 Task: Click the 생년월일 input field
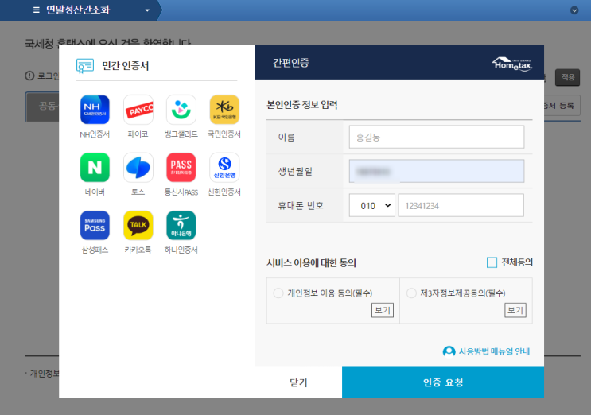(x=437, y=172)
